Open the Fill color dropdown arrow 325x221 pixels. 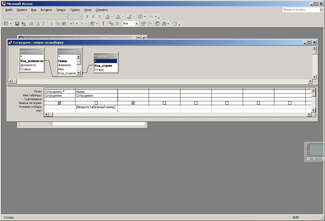pyautogui.click(x=112, y=17)
